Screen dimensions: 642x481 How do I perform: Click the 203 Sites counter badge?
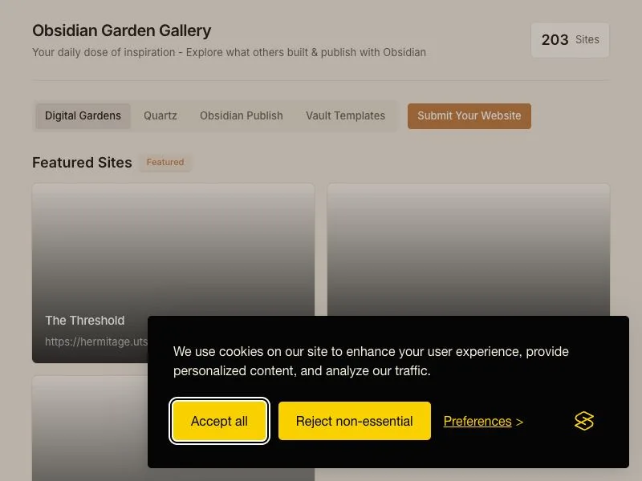click(570, 39)
